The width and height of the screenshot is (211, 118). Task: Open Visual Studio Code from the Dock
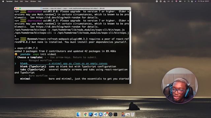coord(96,114)
